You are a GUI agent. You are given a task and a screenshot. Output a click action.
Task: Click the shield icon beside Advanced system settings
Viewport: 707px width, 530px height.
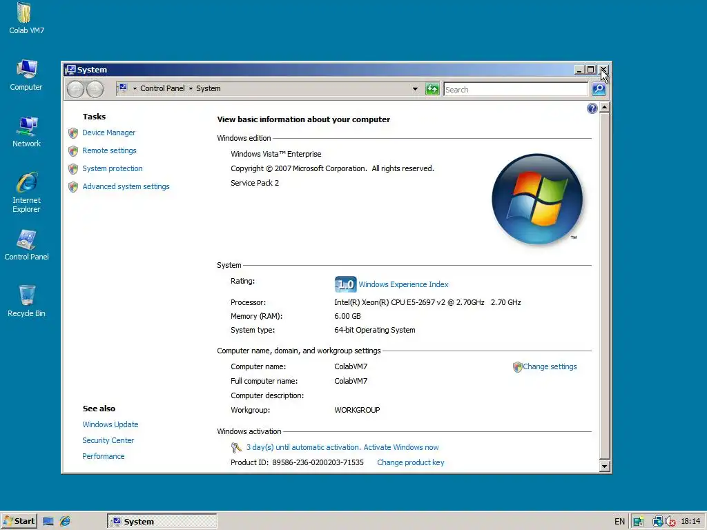(x=73, y=187)
